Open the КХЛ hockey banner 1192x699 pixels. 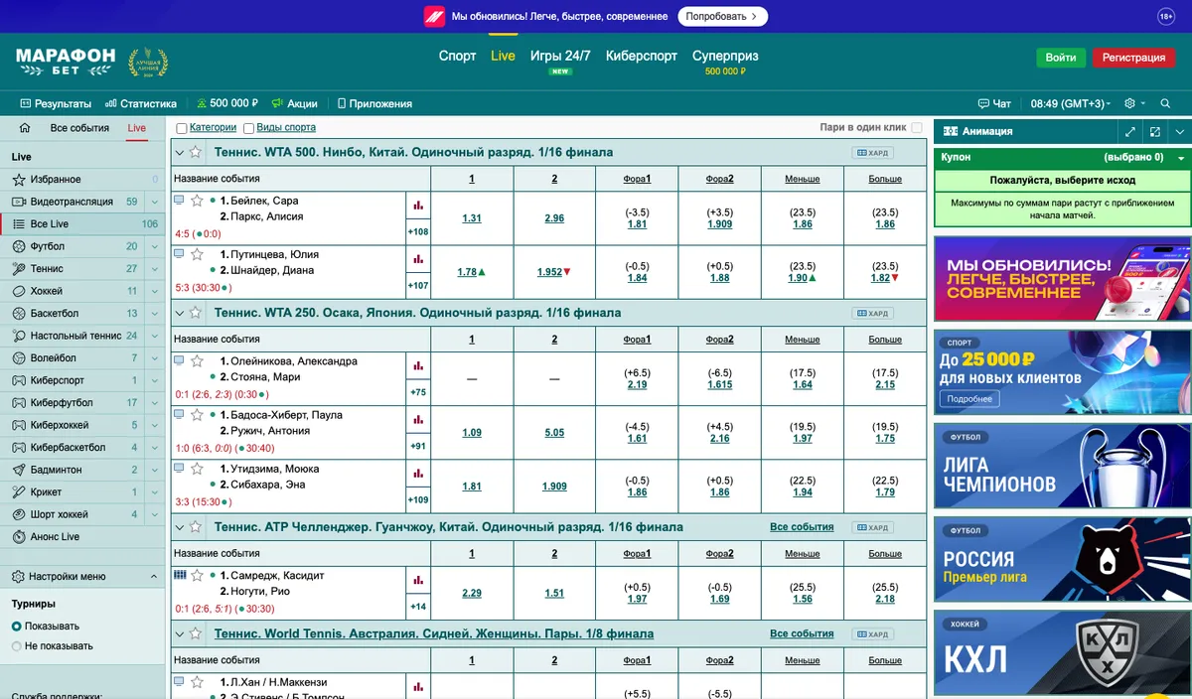(x=1063, y=650)
